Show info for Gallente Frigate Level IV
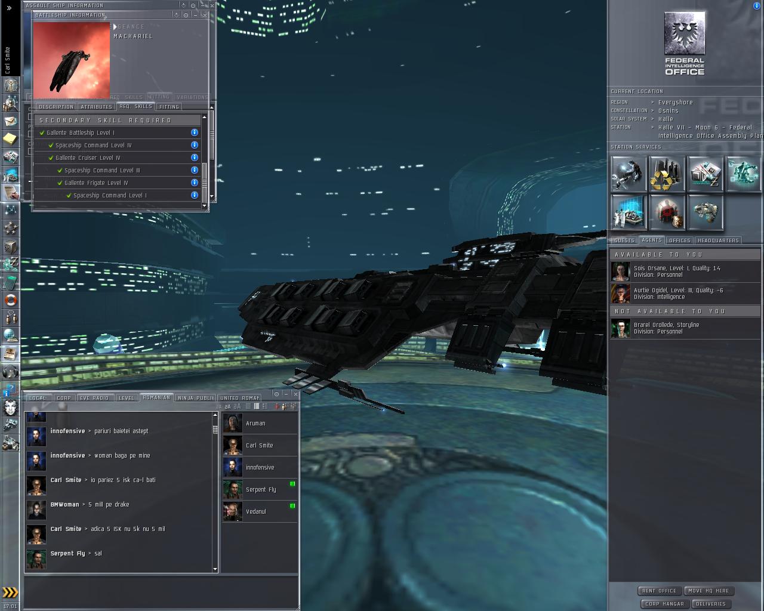Image resolution: width=764 pixels, height=611 pixels. pyautogui.click(x=195, y=183)
